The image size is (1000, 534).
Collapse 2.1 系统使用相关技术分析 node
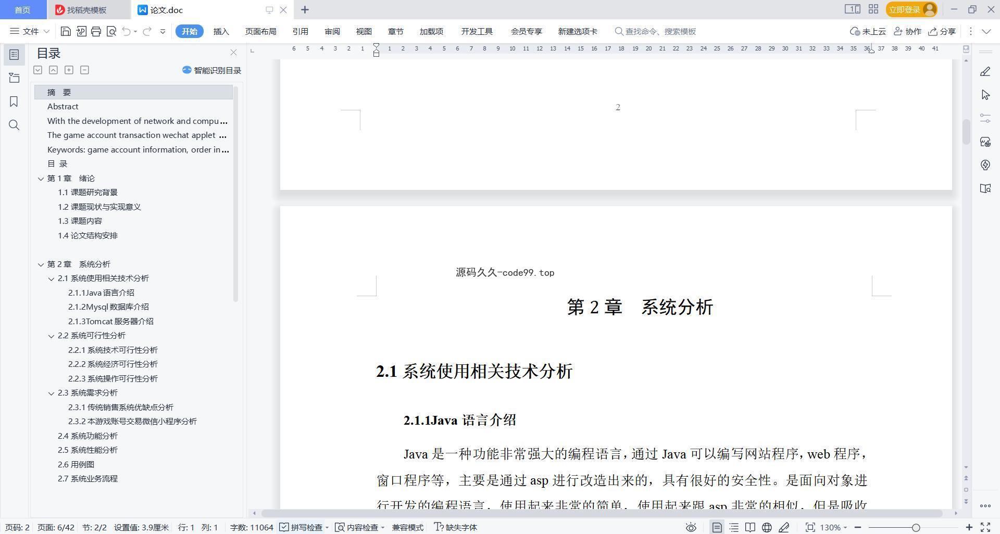pyautogui.click(x=51, y=278)
